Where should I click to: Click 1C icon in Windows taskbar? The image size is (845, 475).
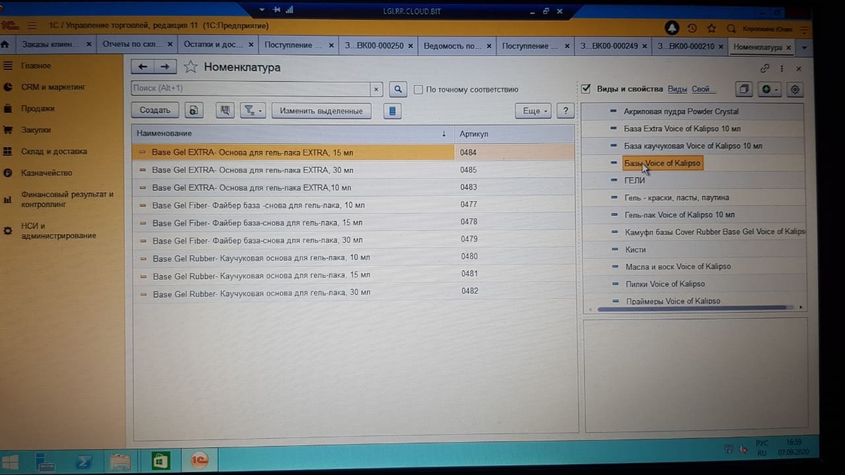(x=200, y=459)
